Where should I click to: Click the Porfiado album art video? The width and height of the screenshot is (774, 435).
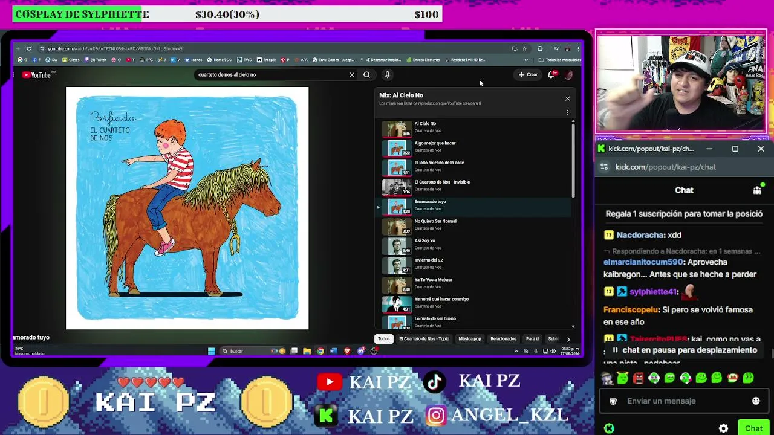[187, 208]
